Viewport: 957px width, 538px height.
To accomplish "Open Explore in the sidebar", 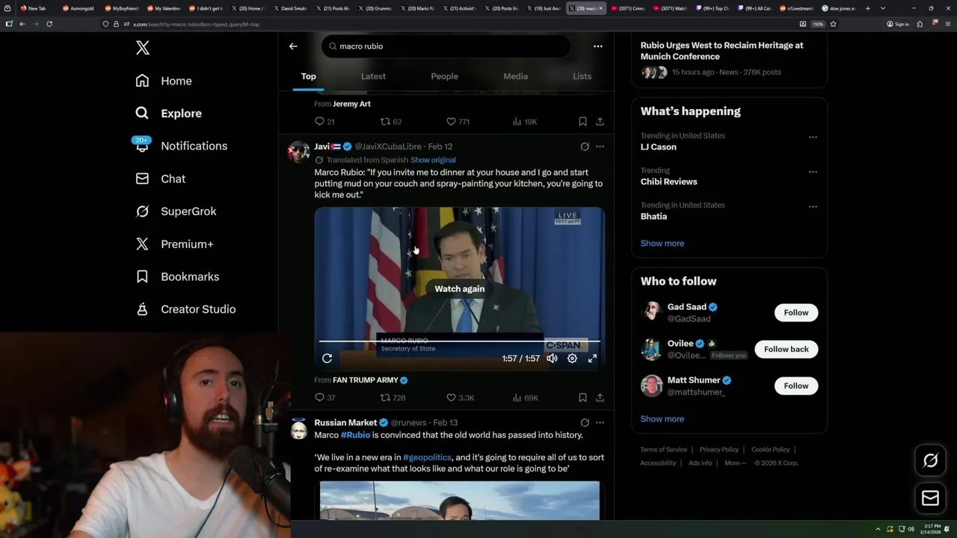I will tap(169, 114).
